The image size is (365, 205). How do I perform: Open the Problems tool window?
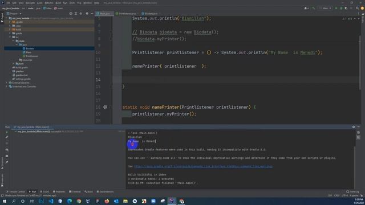pos(59,192)
